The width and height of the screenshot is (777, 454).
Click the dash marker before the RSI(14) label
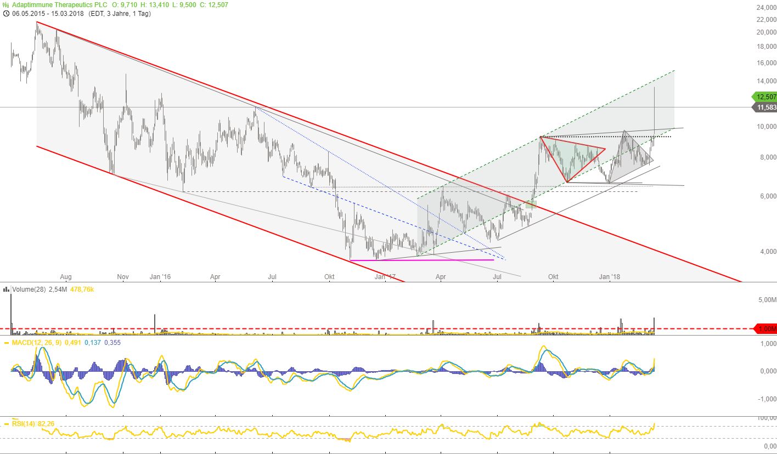pyautogui.click(x=5, y=424)
